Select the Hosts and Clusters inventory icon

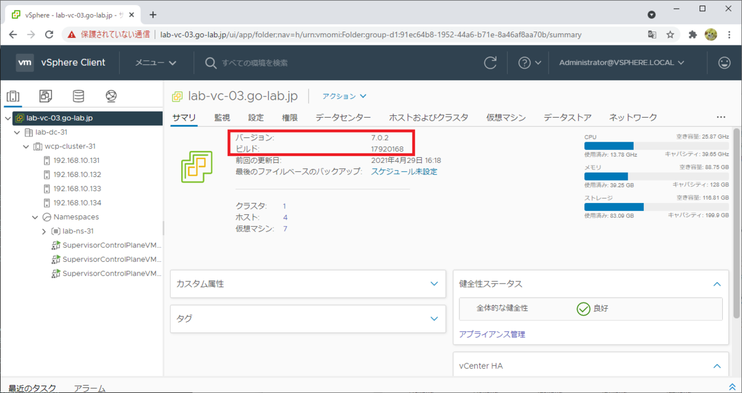coord(14,96)
